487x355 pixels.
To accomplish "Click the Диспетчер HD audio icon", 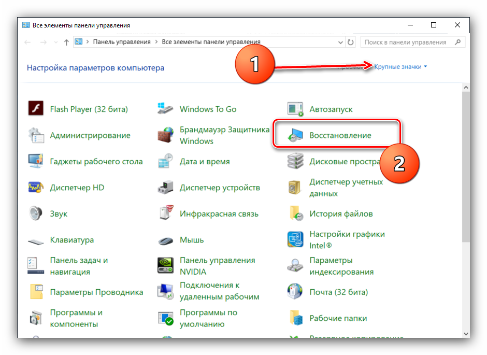I will (x=36, y=187).
